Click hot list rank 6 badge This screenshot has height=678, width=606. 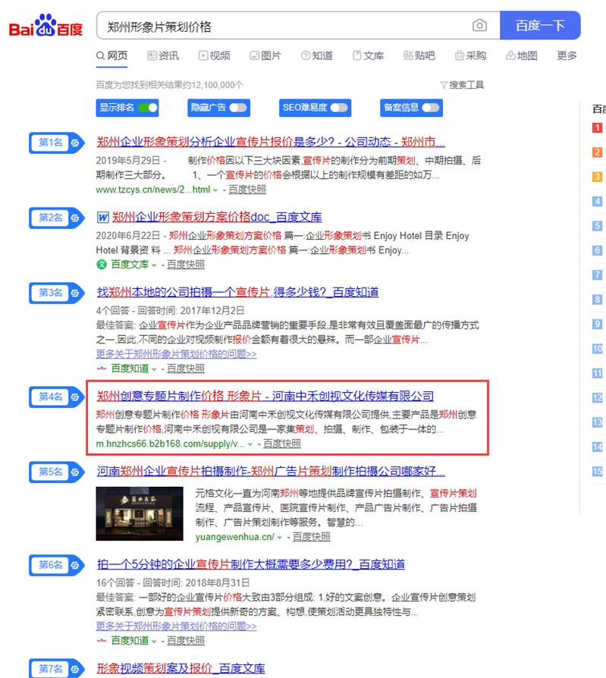598,251
